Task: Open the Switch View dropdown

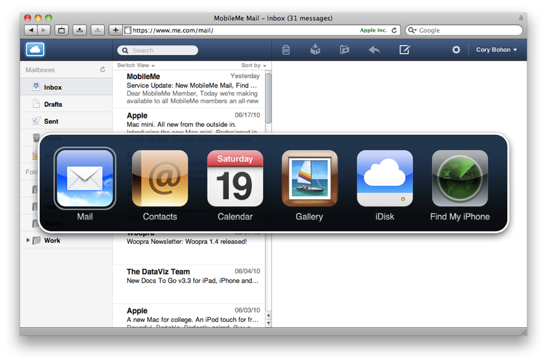Action: click(x=136, y=65)
